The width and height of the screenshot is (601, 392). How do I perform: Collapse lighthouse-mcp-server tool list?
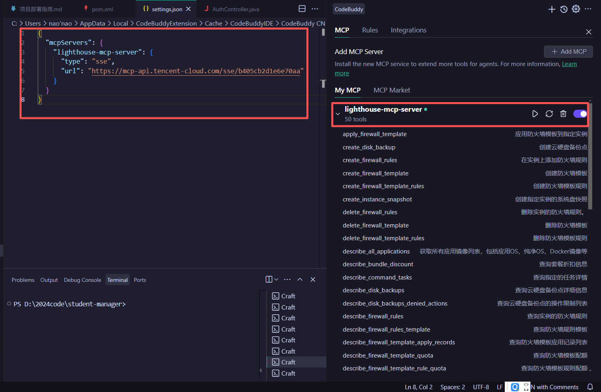(338, 114)
